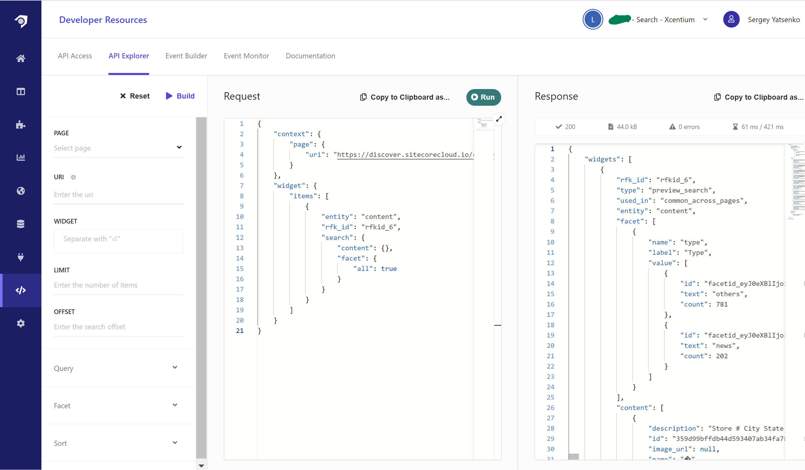Image resolution: width=805 pixels, height=470 pixels.
Task: Copy the Request to clipboard
Action: (x=405, y=97)
